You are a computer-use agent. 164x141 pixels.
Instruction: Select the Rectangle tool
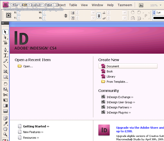(x=5, y=77)
